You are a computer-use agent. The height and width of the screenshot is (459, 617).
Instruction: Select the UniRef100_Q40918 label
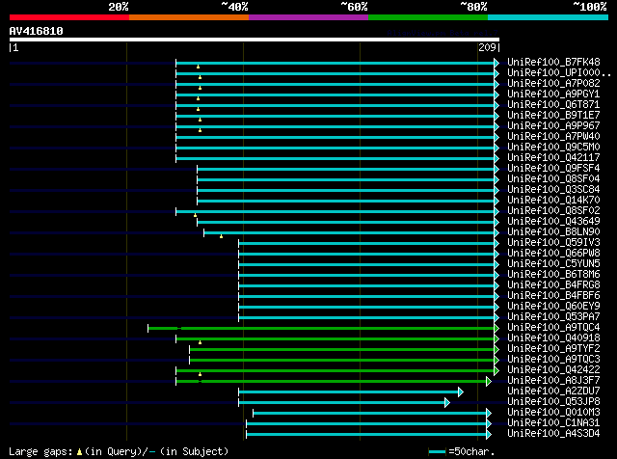pos(553,338)
